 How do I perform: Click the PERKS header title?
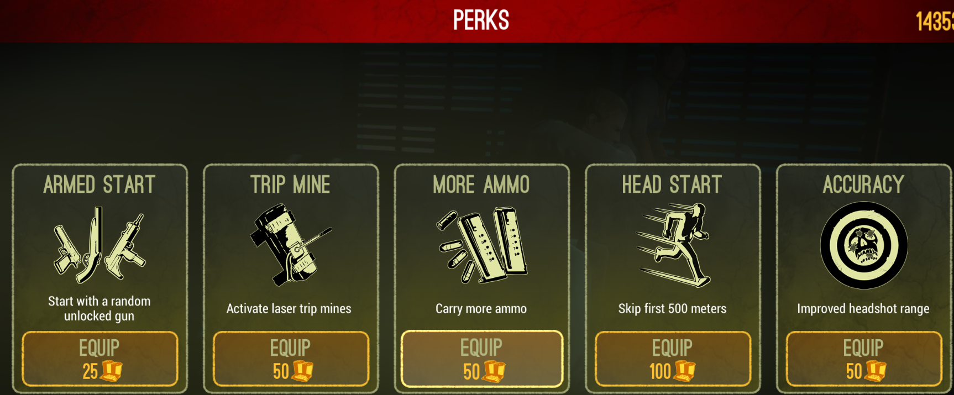tap(481, 20)
